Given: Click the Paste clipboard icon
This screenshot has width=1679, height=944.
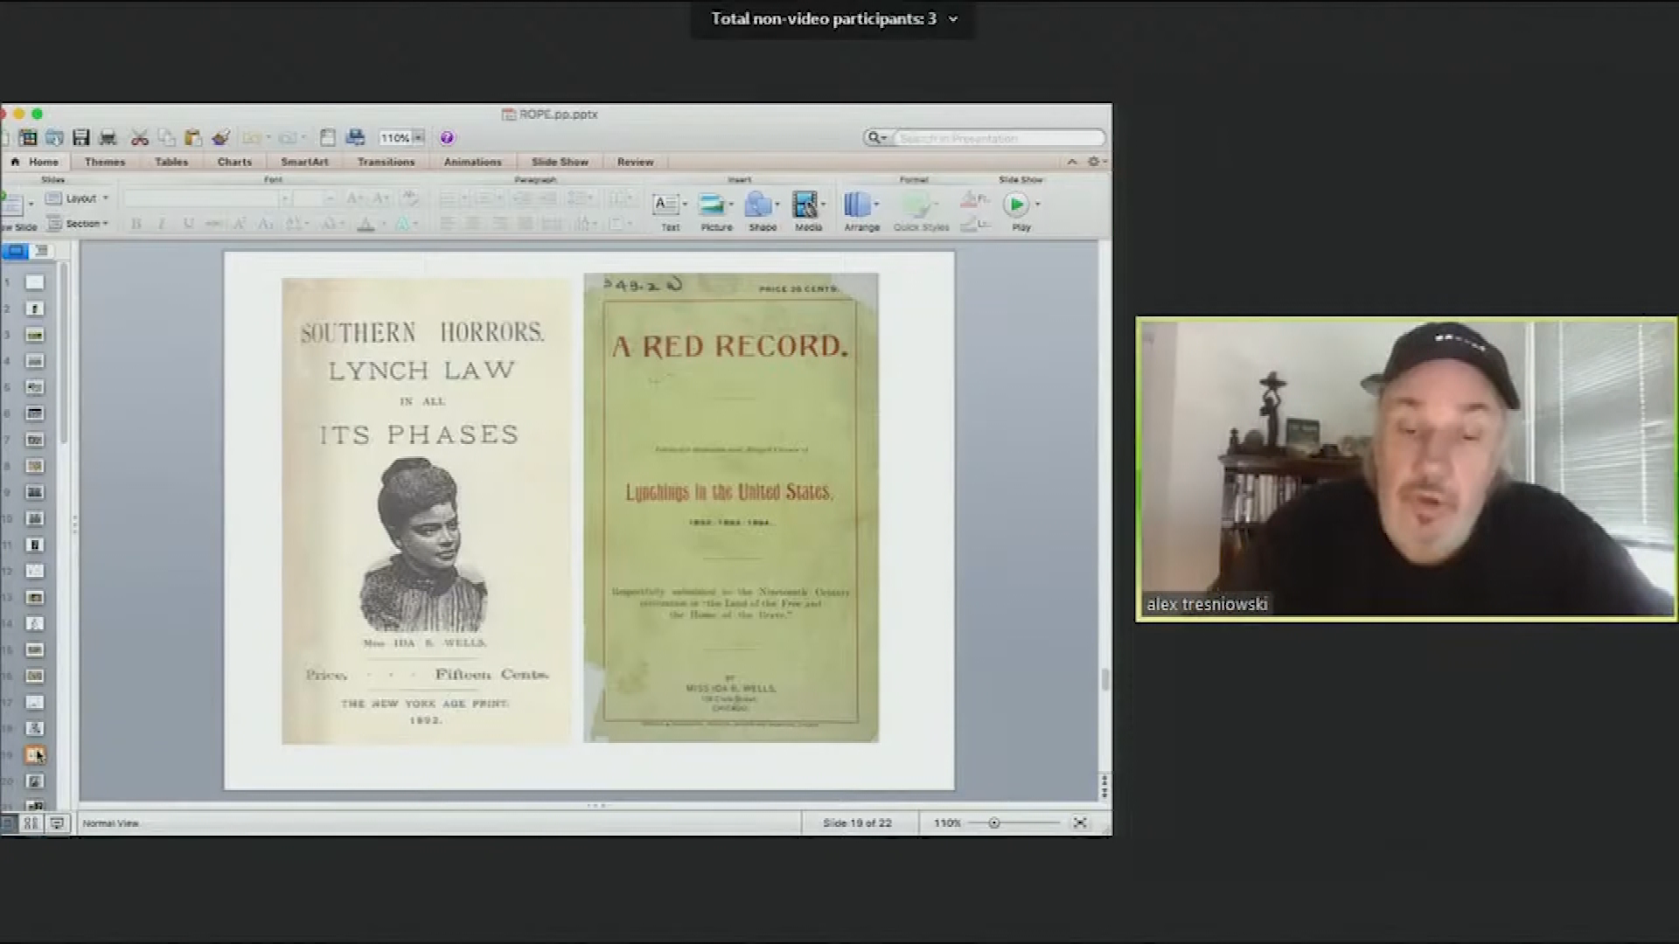Looking at the screenshot, I should [193, 137].
